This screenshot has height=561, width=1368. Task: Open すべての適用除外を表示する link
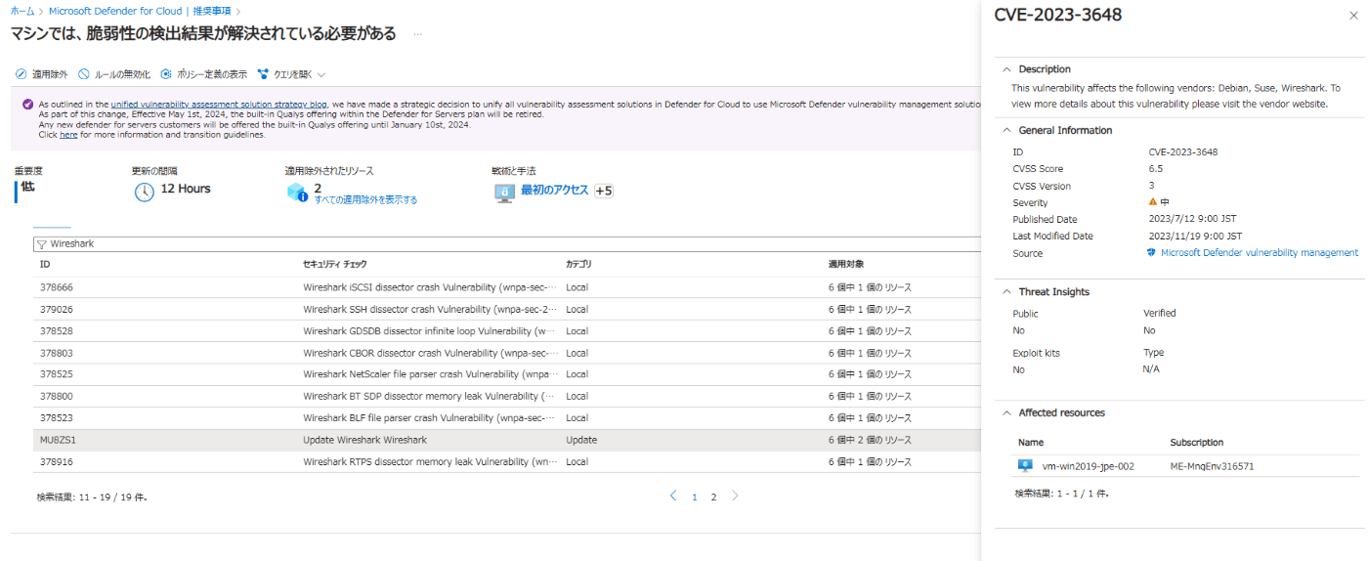[365, 199]
